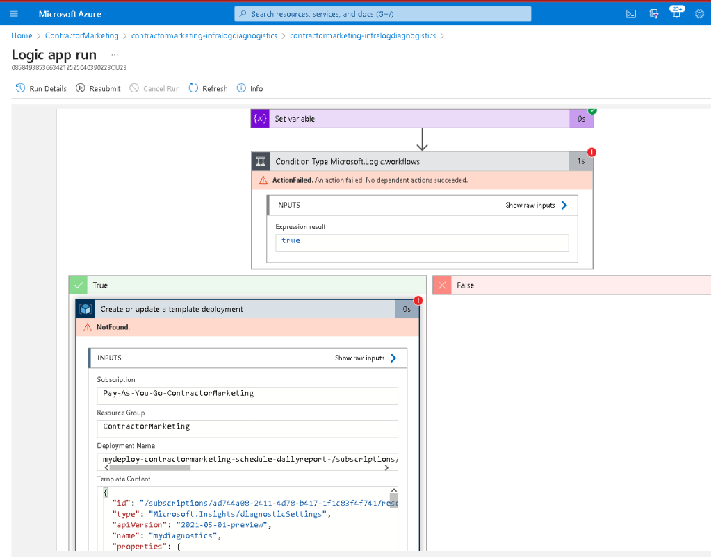The height and width of the screenshot is (557, 711).
Task: Click the "name": "mydiagnostics" line
Action: point(167,535)
